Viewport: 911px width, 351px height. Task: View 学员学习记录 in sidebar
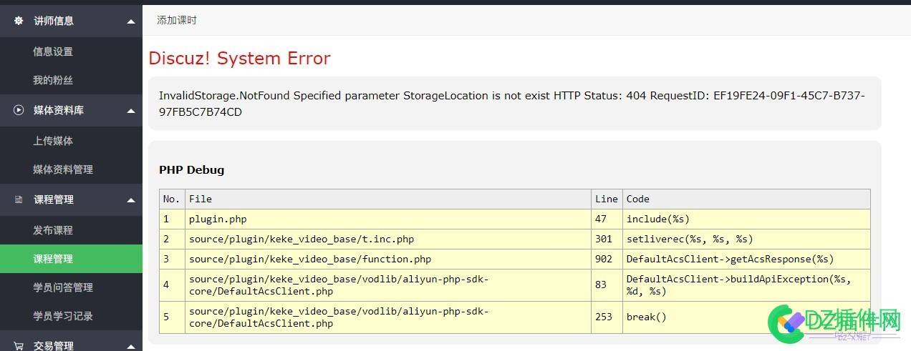pyautogui.click(x=63, y=316)
